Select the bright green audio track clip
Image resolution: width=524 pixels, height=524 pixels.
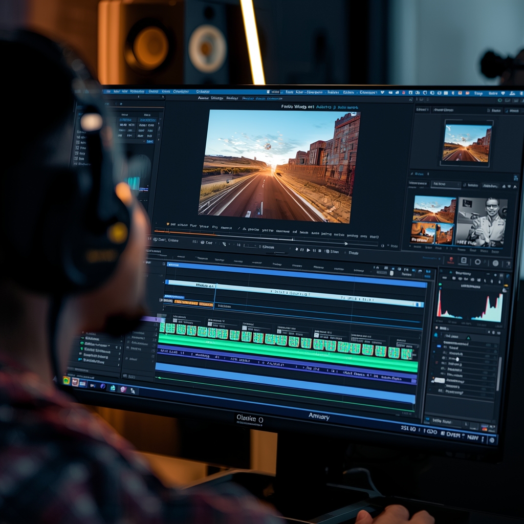pos(288,354)
